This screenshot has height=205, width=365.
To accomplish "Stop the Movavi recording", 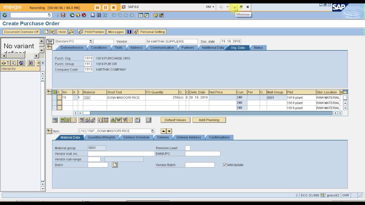I will tap(113, 7).
